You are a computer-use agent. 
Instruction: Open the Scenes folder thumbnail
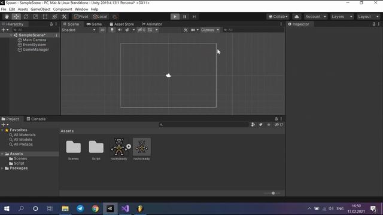[x=73, y=147]
